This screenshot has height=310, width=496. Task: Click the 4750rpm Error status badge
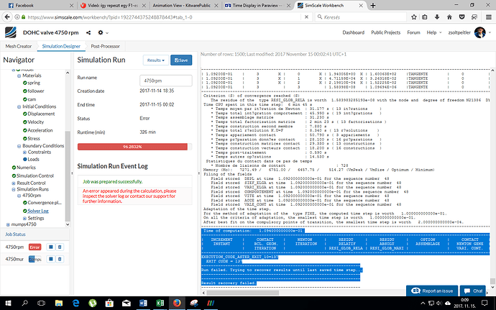(35, 247)
